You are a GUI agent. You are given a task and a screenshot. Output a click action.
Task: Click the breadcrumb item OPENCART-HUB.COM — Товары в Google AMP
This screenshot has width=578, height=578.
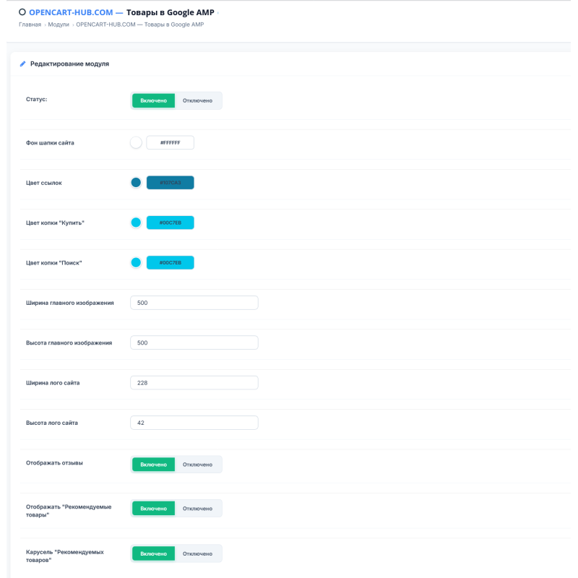[139, 25]
